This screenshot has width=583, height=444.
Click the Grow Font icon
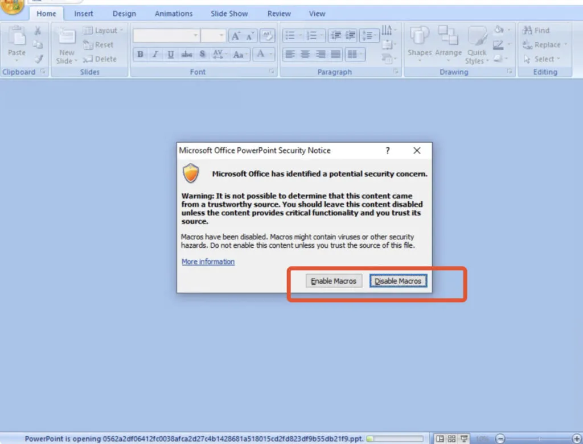point(236,36)
